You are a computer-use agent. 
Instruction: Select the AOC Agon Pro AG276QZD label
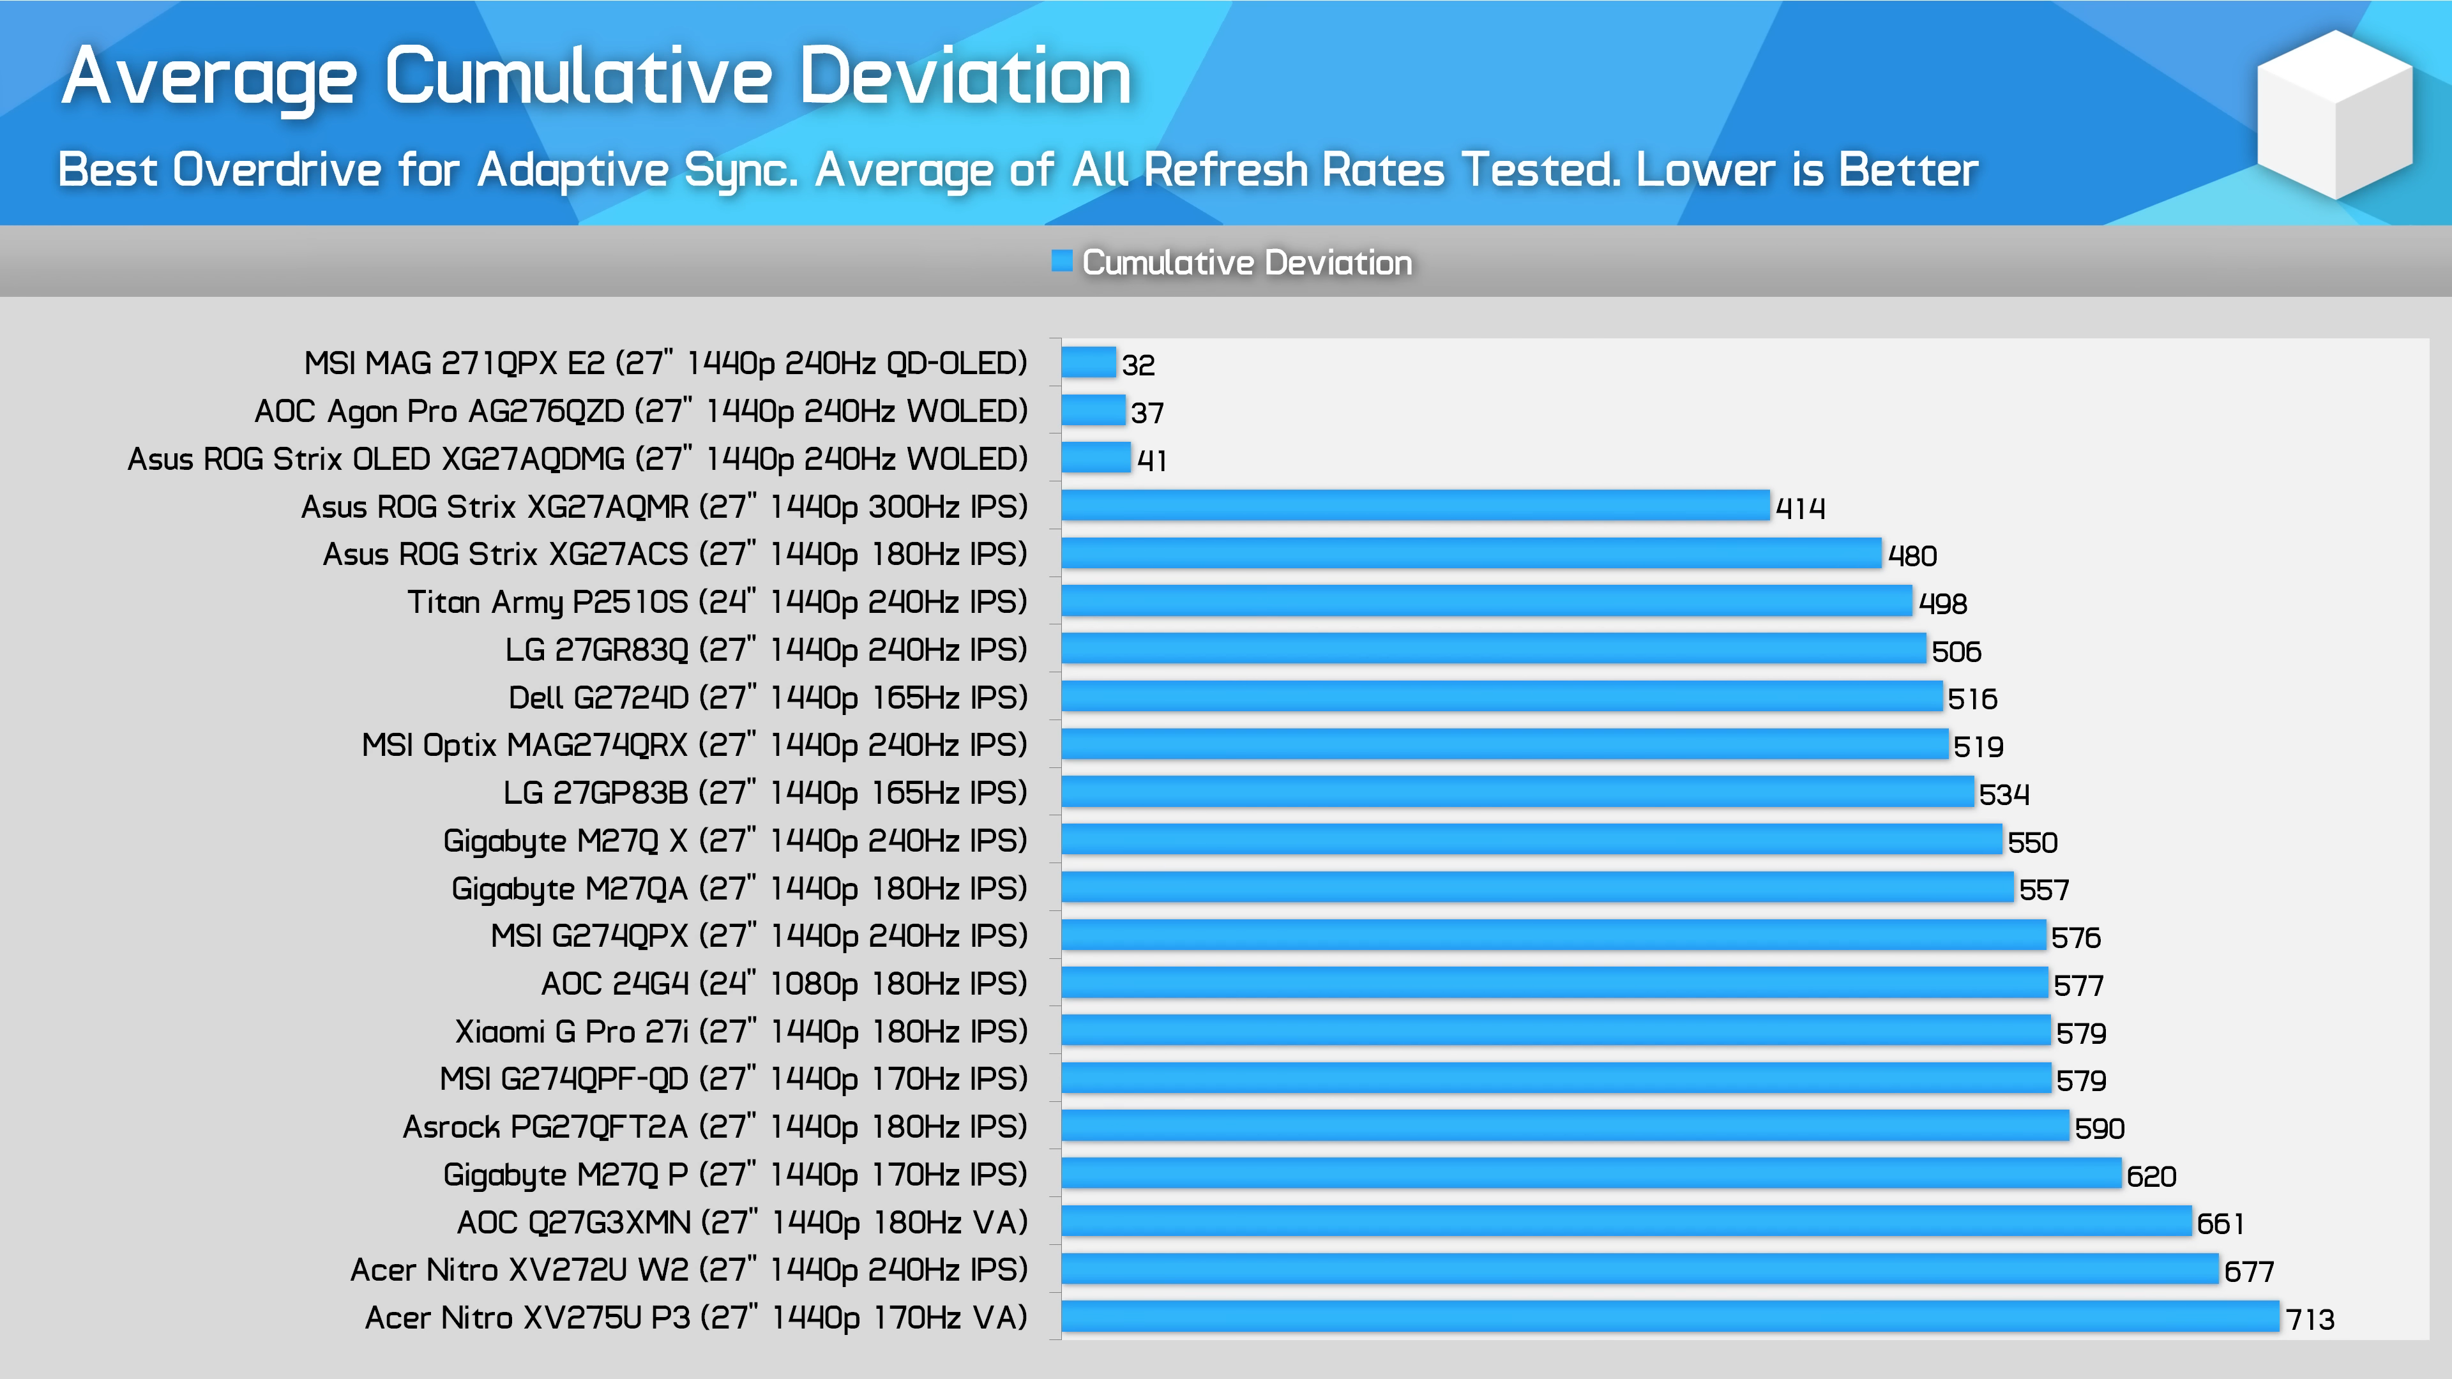(640, 410)
